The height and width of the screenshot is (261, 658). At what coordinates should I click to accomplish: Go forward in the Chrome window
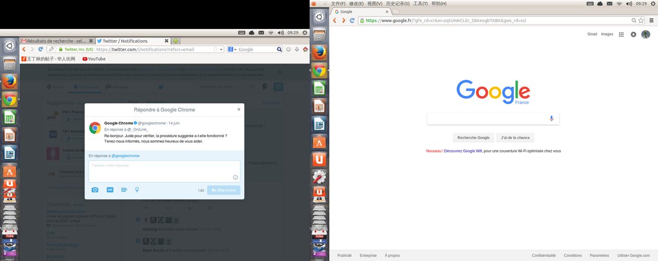(344, 20)
